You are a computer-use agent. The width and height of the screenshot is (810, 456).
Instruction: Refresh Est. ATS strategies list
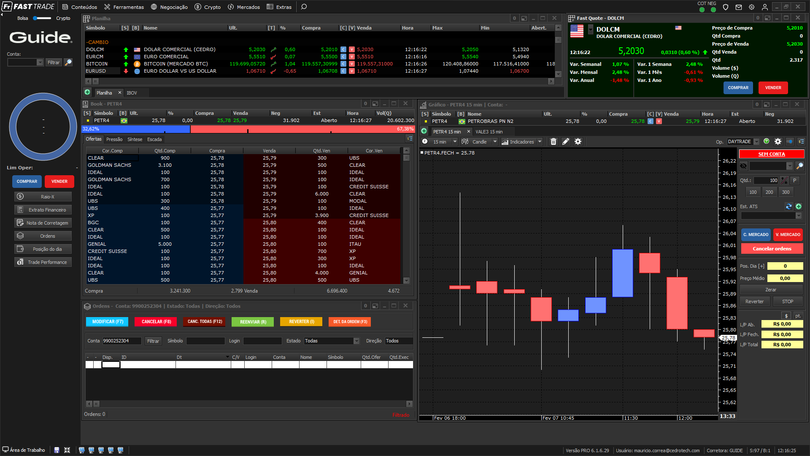point(788,206)
